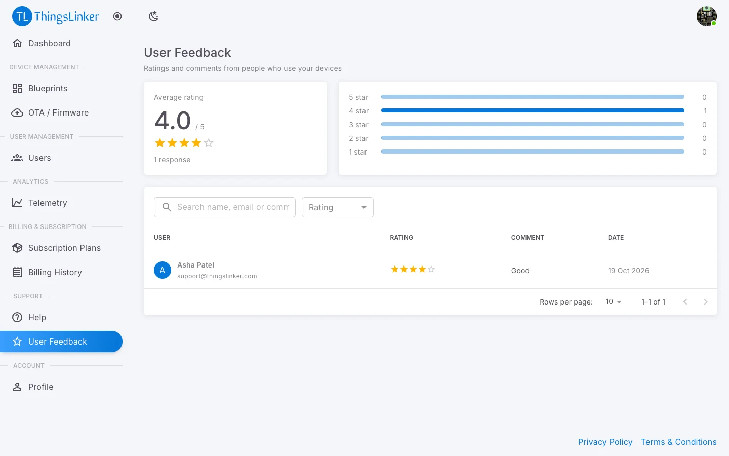
Task: Click the 4.0 average rating value
Action: tap(173, 121)
